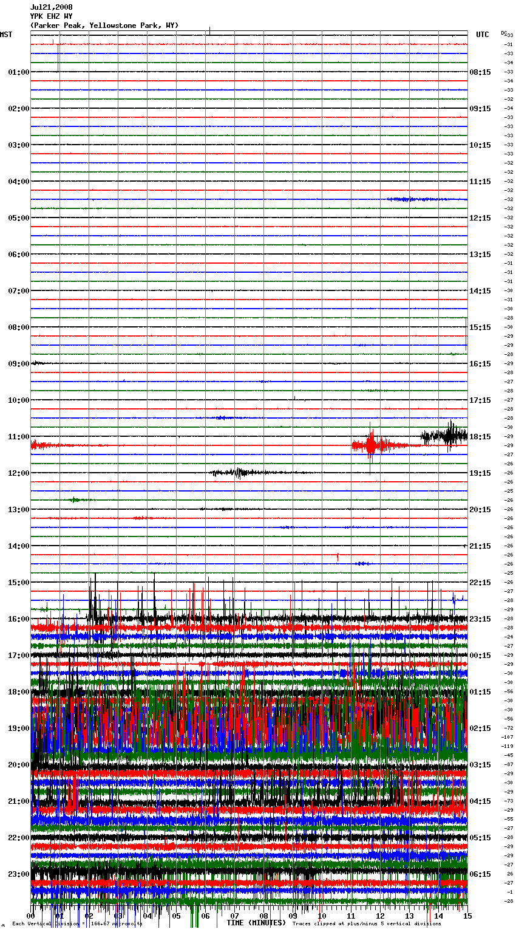Click the 08:15 UTC time label
Image resolution: width=516 pixels, height=932 pixels.
click(x=480, y=72)
